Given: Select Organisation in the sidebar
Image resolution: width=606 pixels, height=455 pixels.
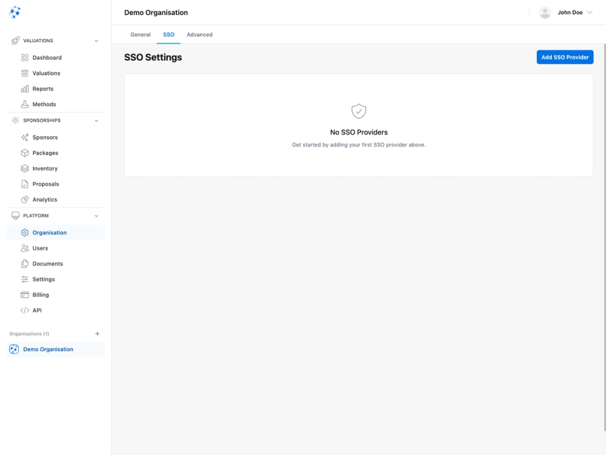Looking at the screenshot, I should click(x=56, y=232).
